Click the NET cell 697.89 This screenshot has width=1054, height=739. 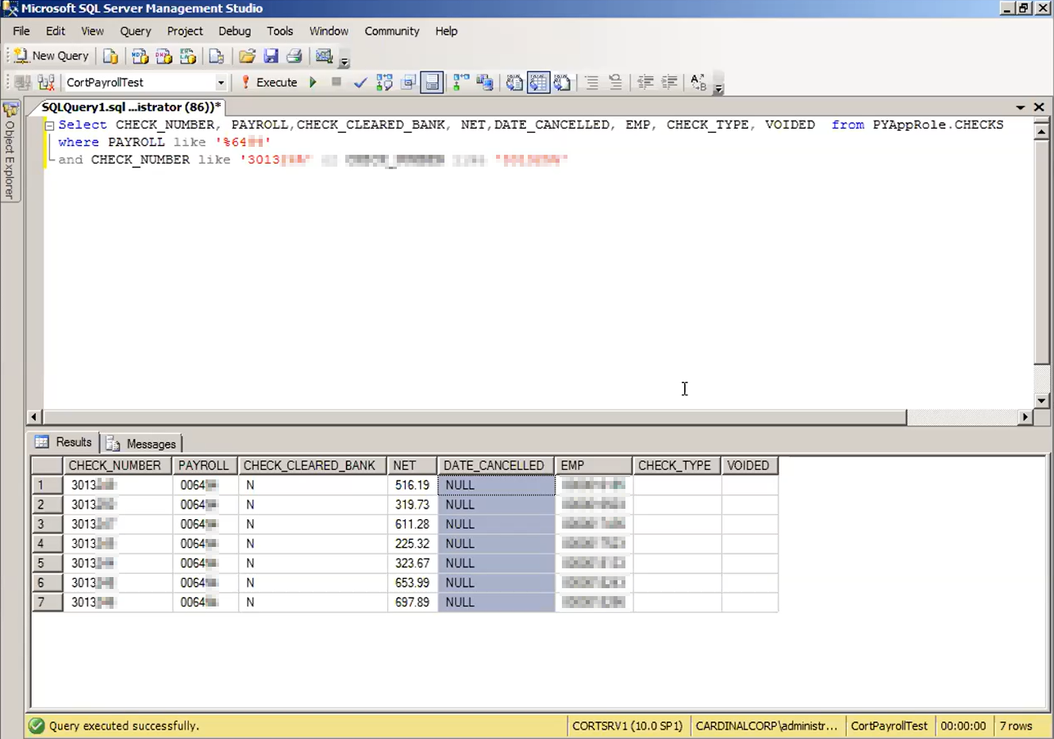(x=412, y=602)
